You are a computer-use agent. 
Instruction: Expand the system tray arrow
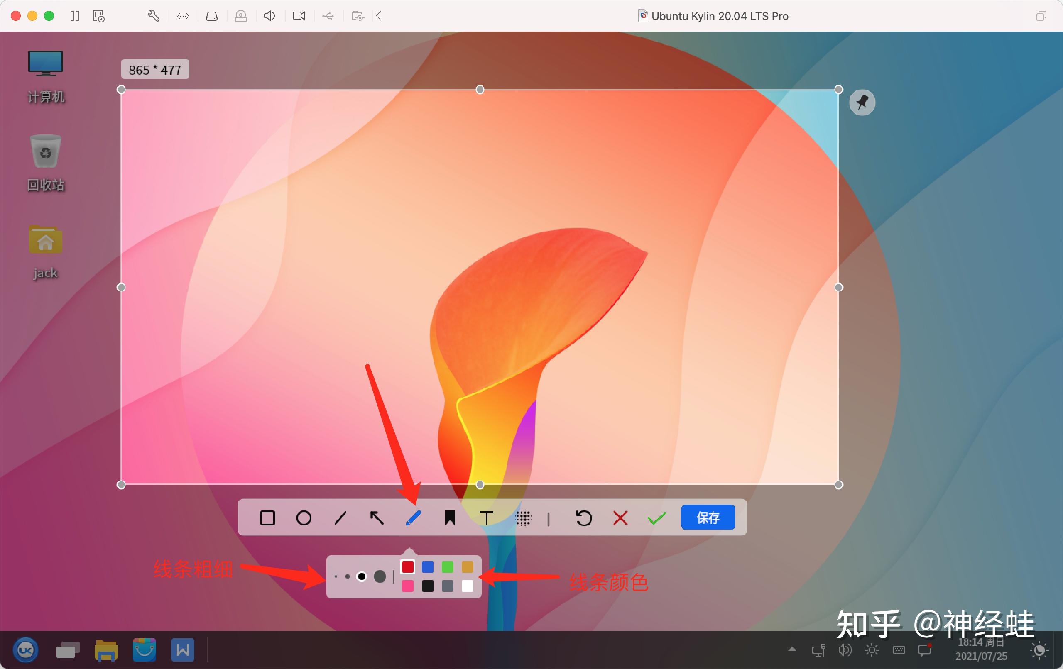(792, 649)
